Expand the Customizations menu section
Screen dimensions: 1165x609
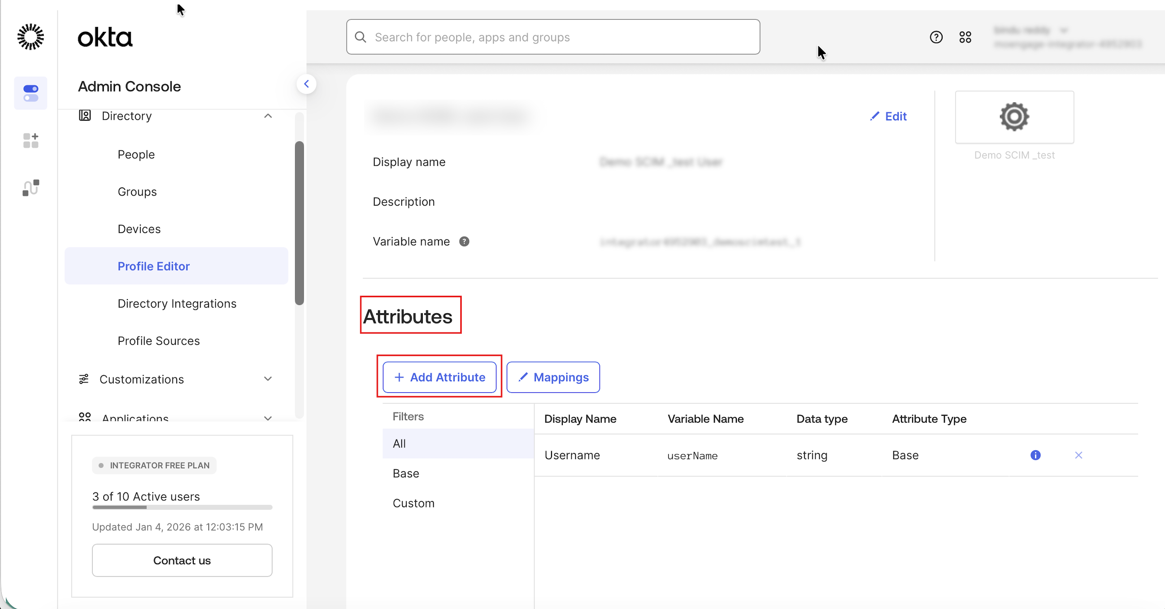pyautogui.click(x=268, y=379)
